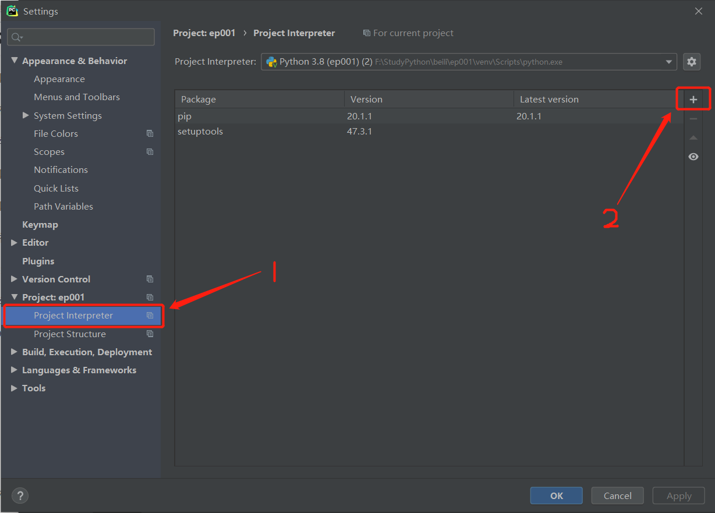Click the upgrade package arrow icon

tap(693, 138)
